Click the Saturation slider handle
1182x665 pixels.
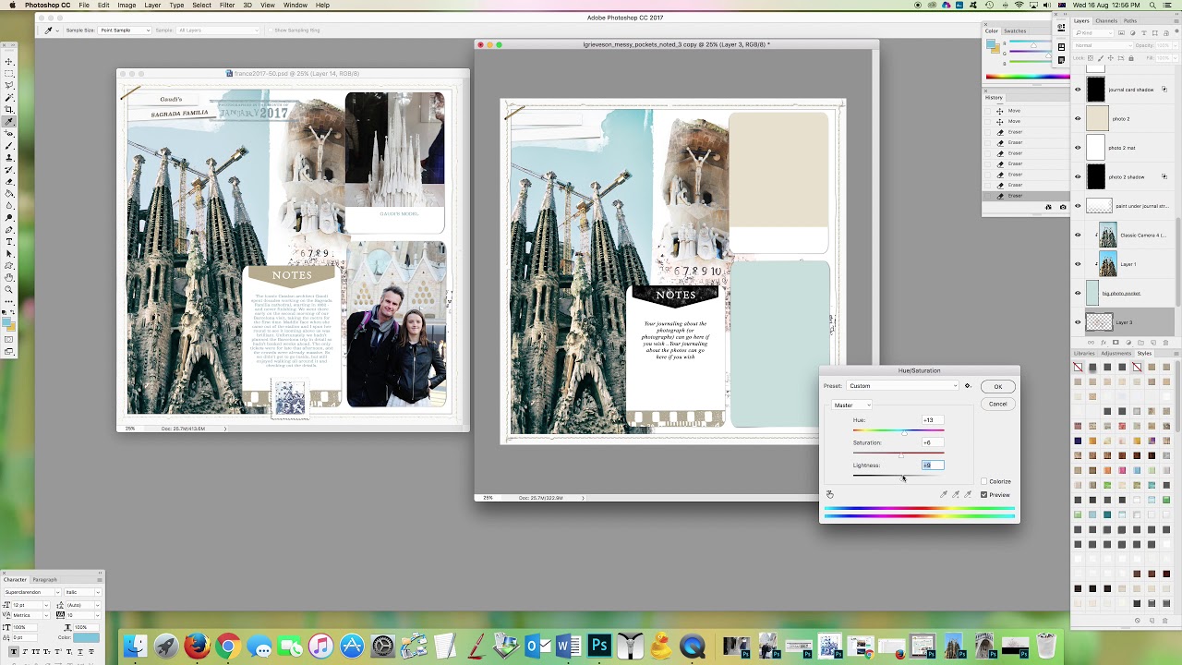pyautogui.click(x=901, y=456)
